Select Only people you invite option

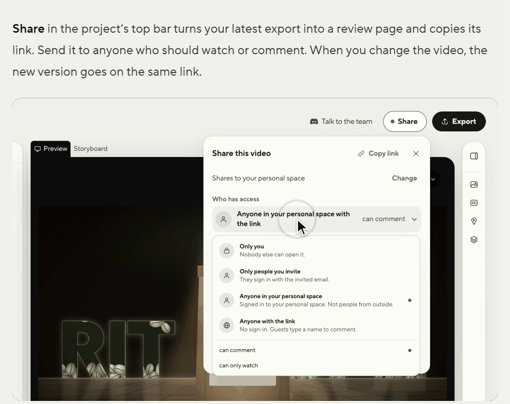[x=316, y=276]
